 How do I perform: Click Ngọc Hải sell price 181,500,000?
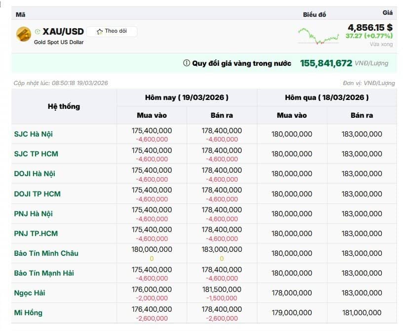[x=222, y=289]
